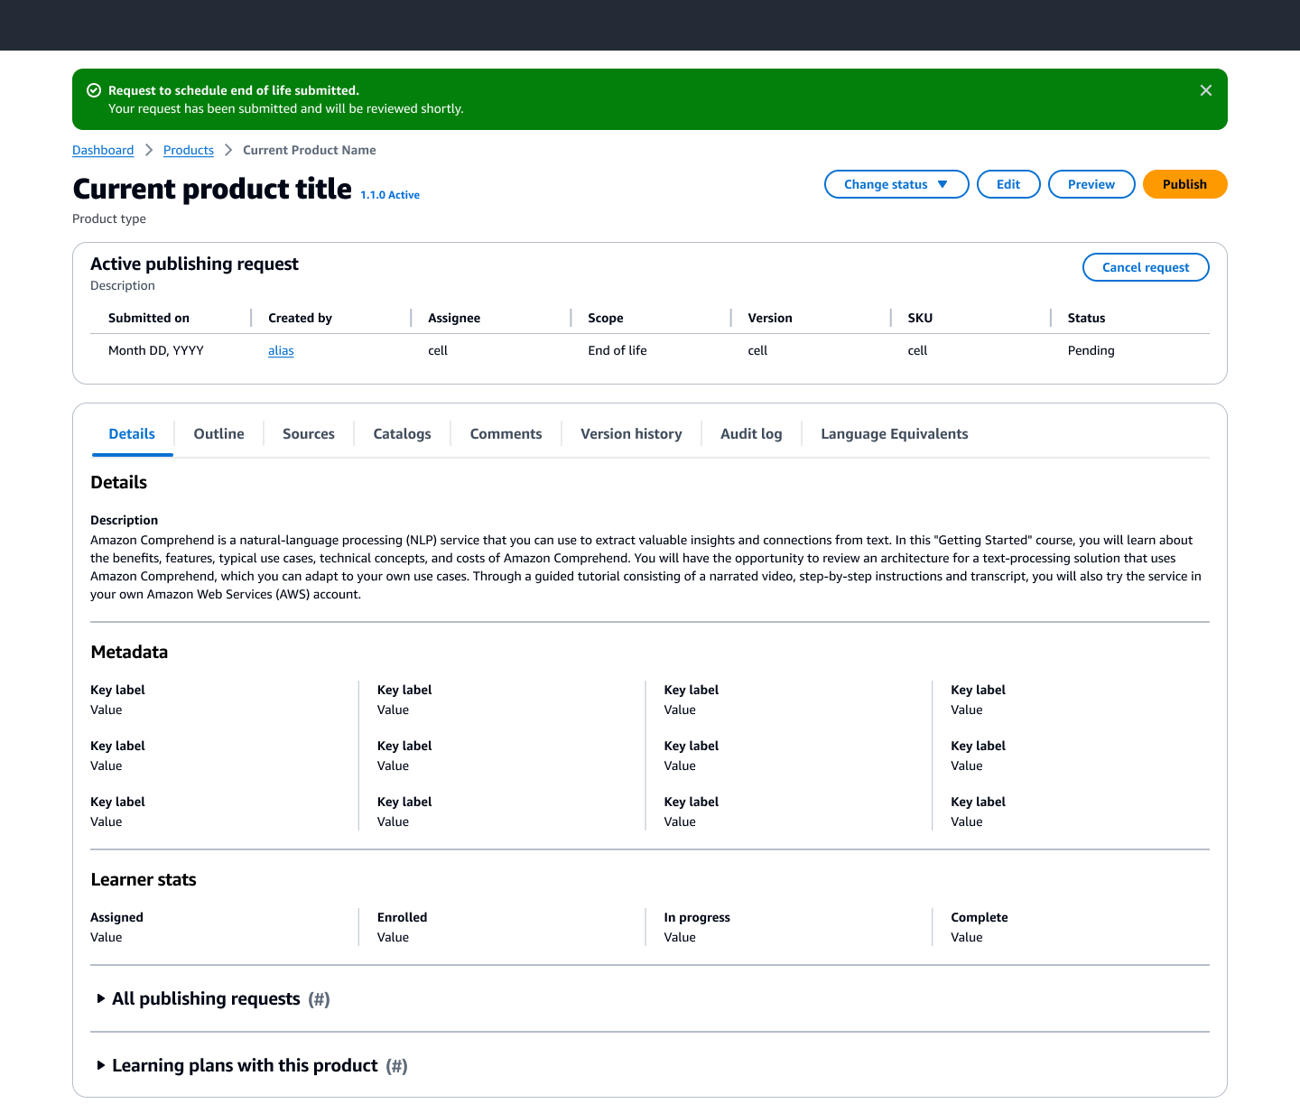Open the Catalogs tab
Screen dimensions: 1300x1113
402,434
